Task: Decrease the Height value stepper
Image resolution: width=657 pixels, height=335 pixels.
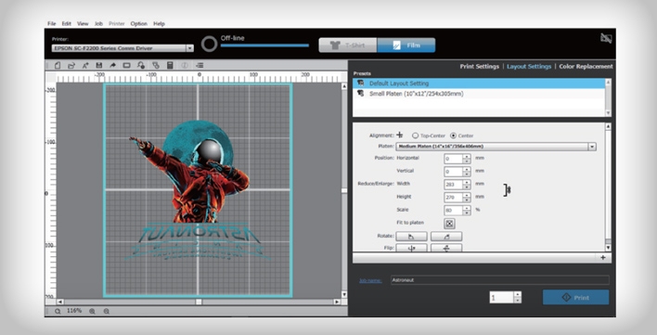Action: click(467, 200)
